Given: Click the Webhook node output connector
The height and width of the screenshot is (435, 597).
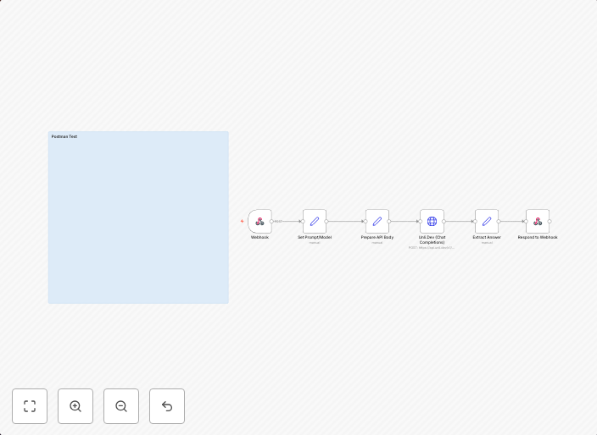Looking at the screenshot, I should (x=271, y=221).
